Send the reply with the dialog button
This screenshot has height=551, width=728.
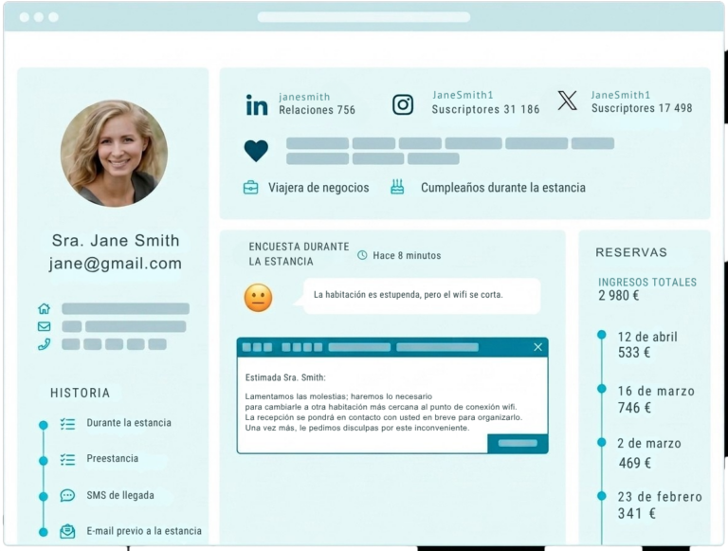point(518,443)
